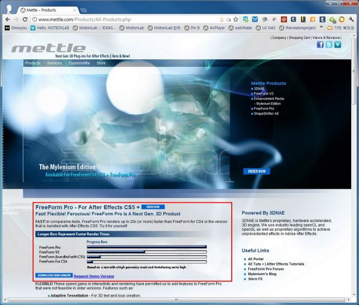Click the orange figure extension icon
This screenshot has width=359, height=305.
313,20
